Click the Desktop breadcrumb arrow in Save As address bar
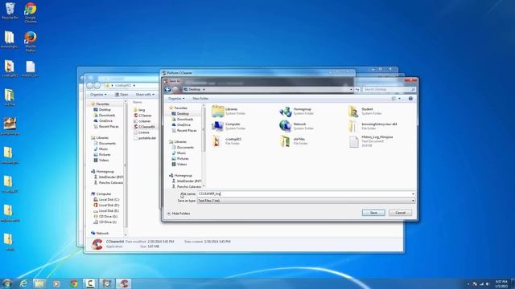This screenshot has width=515, height=289. tap(204, 89)
